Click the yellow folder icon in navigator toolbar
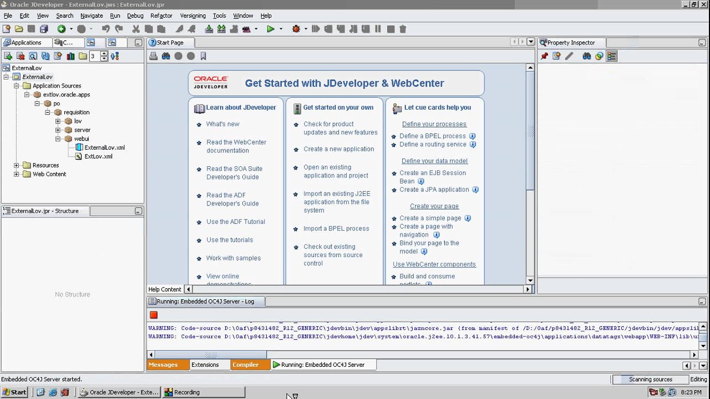 tap(83, 56)
